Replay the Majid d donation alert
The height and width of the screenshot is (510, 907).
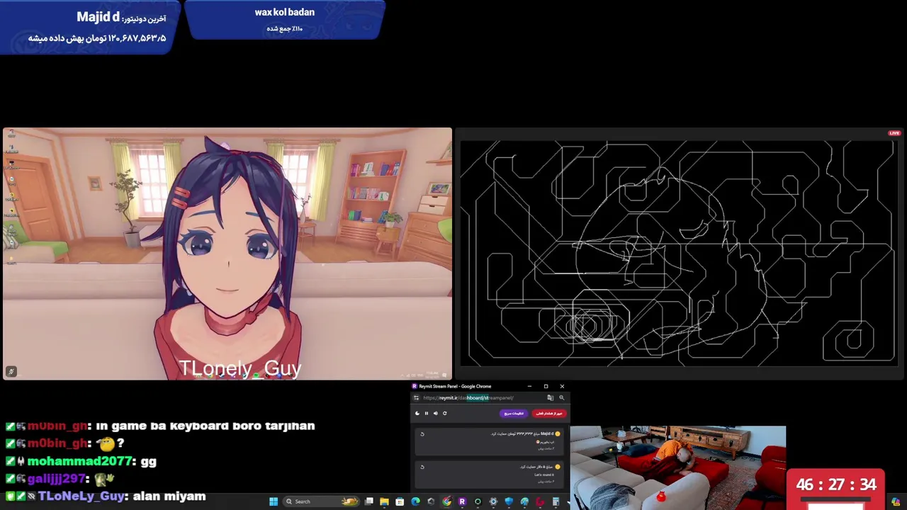coord(422,434)
